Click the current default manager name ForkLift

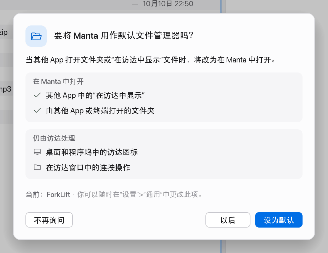[x=58, y=195]
